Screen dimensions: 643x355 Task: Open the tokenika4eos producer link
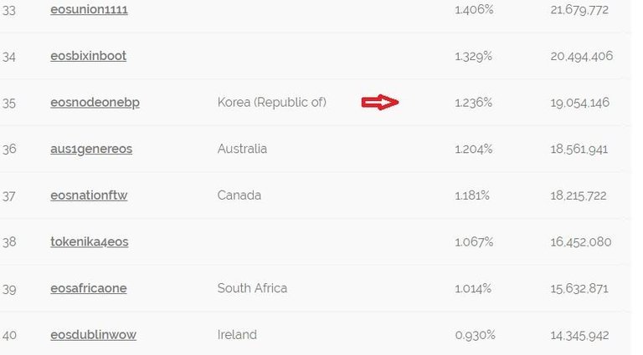tap(89, 242)
